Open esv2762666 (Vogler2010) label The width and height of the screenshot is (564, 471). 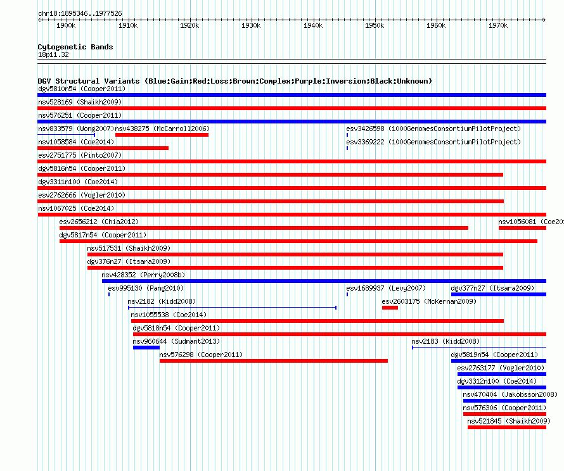(x=82, y=195)
